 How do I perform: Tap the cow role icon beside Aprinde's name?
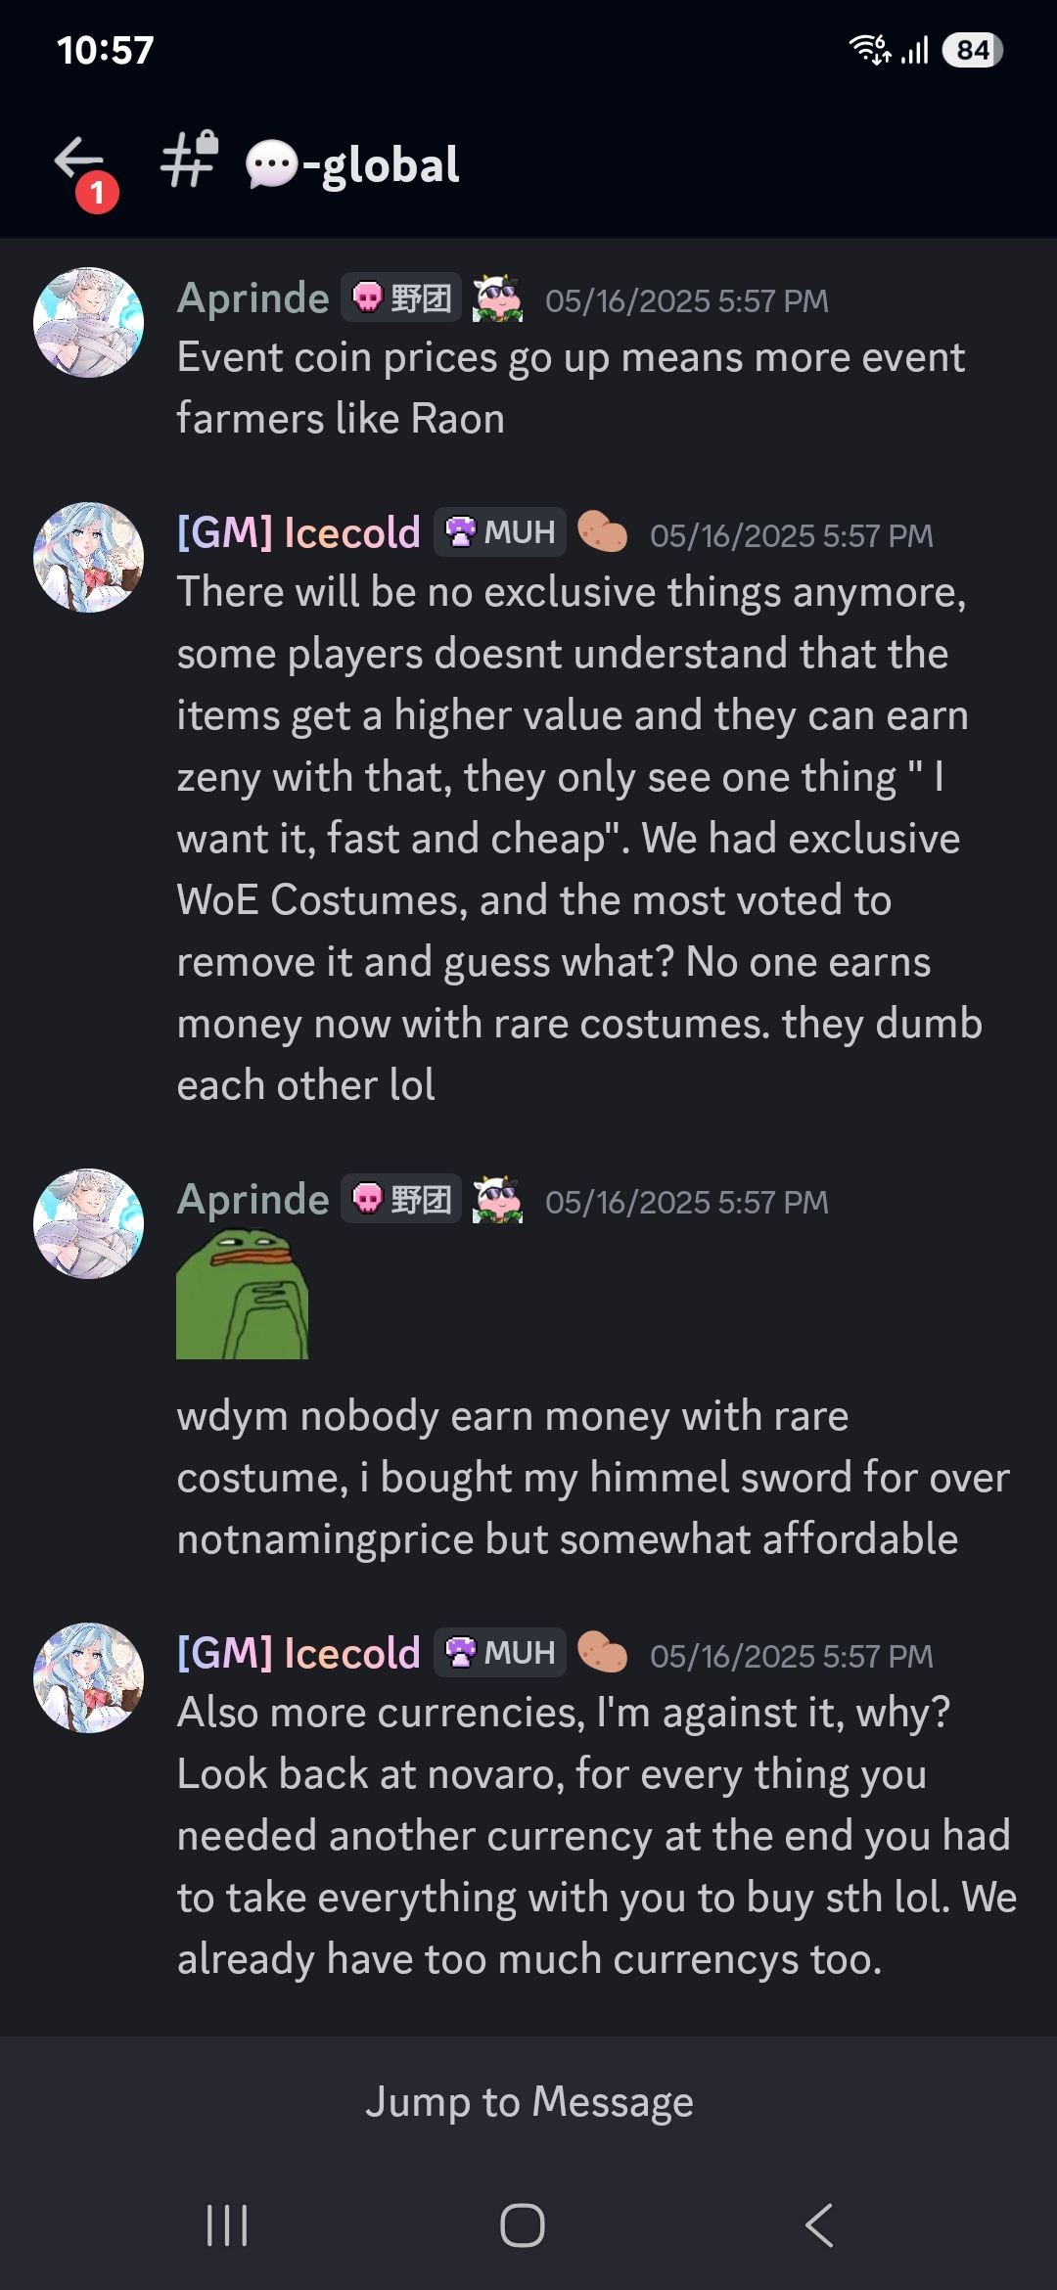pyautogui.click(x=497, y=298)
